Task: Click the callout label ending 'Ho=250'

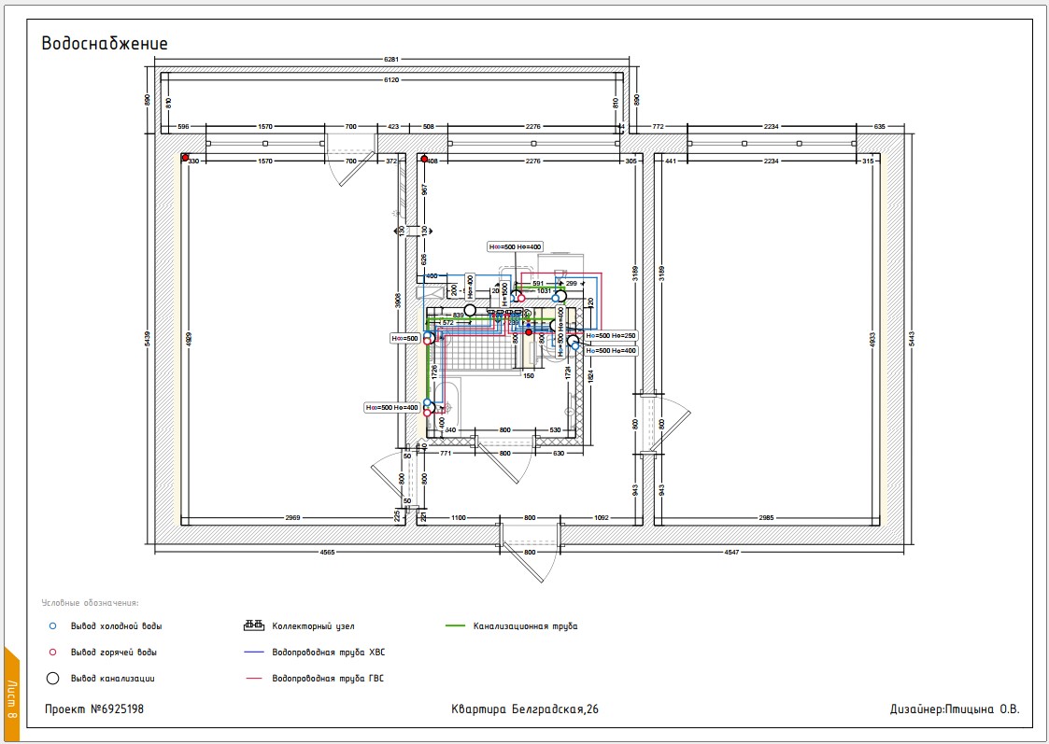Action: pyautogui.click(x=612, y=335)
